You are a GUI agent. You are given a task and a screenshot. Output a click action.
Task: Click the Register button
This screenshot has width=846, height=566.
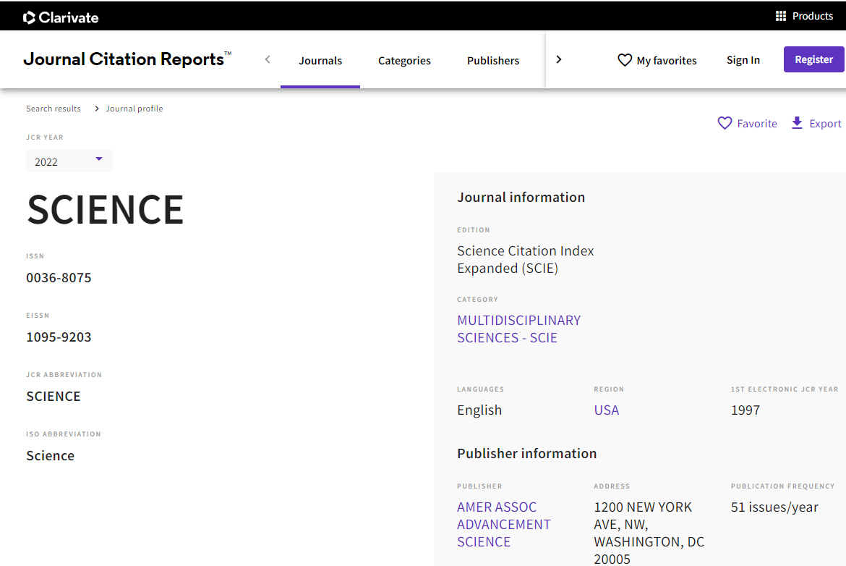(813, 59)
